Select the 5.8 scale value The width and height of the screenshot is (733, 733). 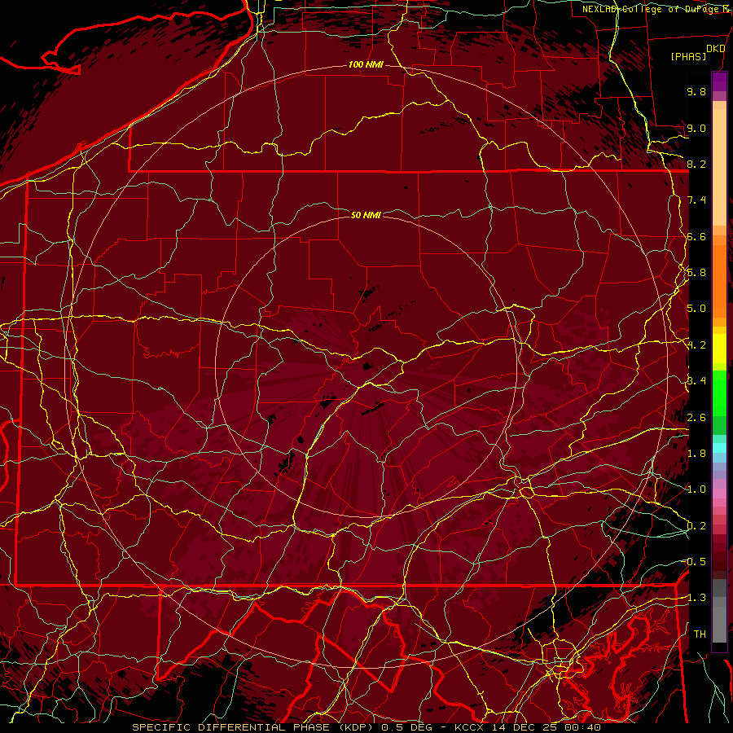696,273
